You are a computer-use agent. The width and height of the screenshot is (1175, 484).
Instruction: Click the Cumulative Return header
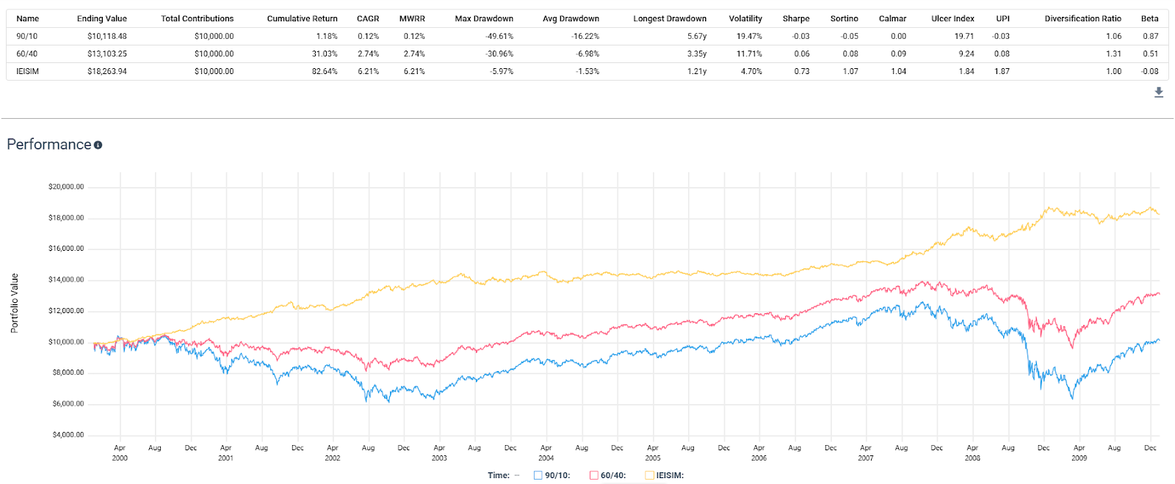[303, 18]
